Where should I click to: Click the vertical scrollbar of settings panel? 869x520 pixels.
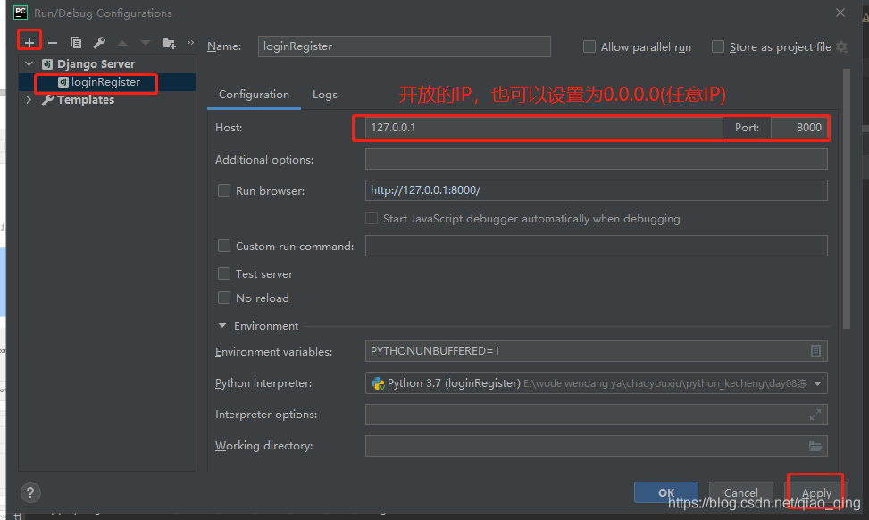pos(847,198)
